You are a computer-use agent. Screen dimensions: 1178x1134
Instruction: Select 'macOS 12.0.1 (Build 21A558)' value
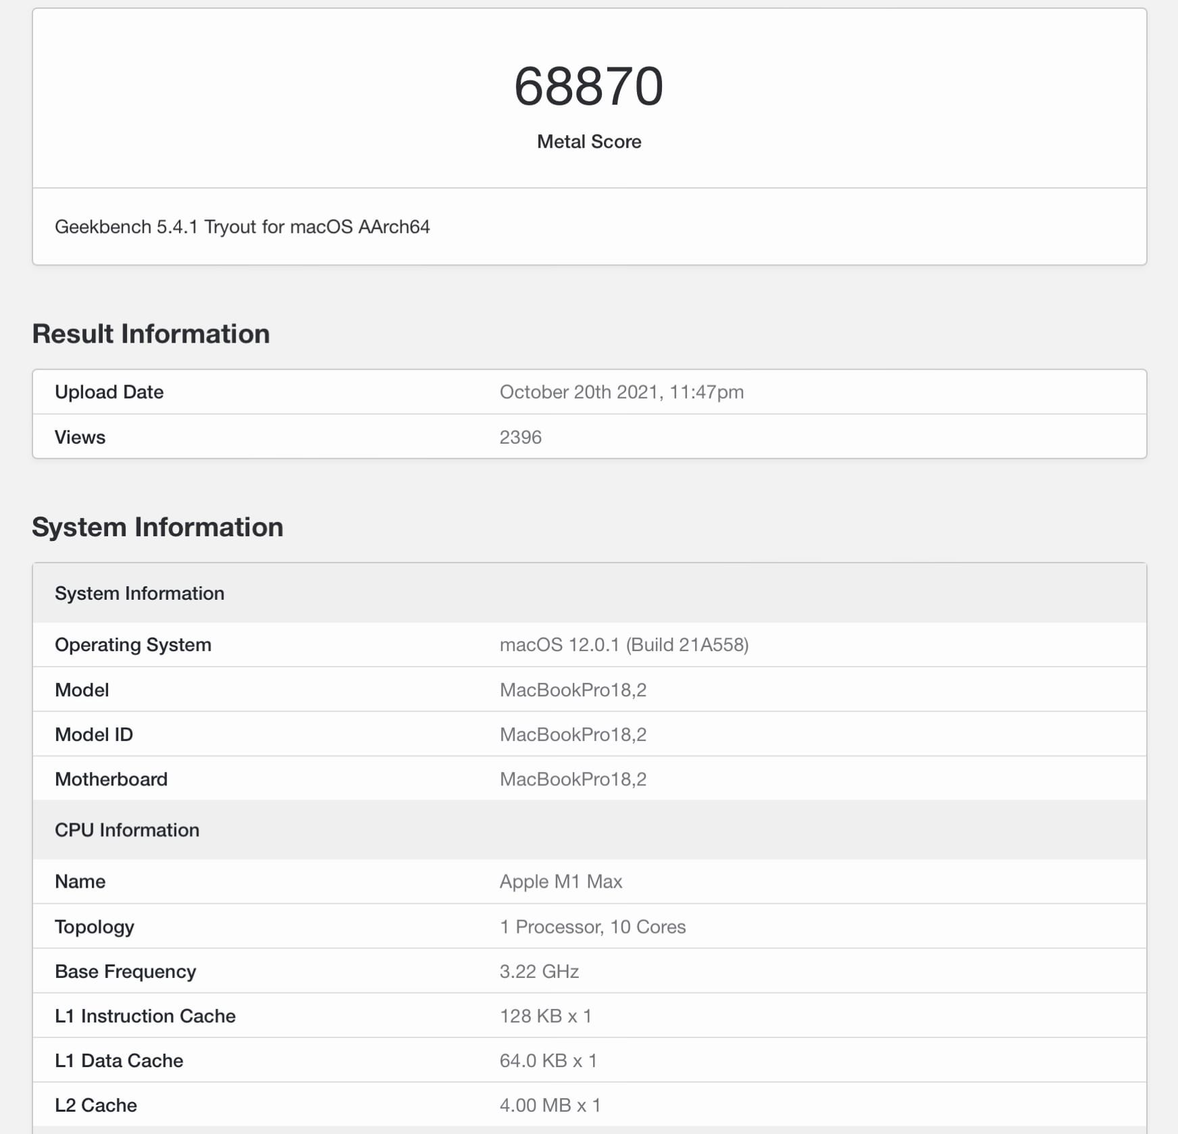(x=624, y=645)
